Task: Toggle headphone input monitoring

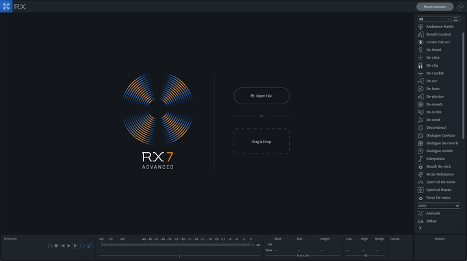Action: tap(50, 246)
